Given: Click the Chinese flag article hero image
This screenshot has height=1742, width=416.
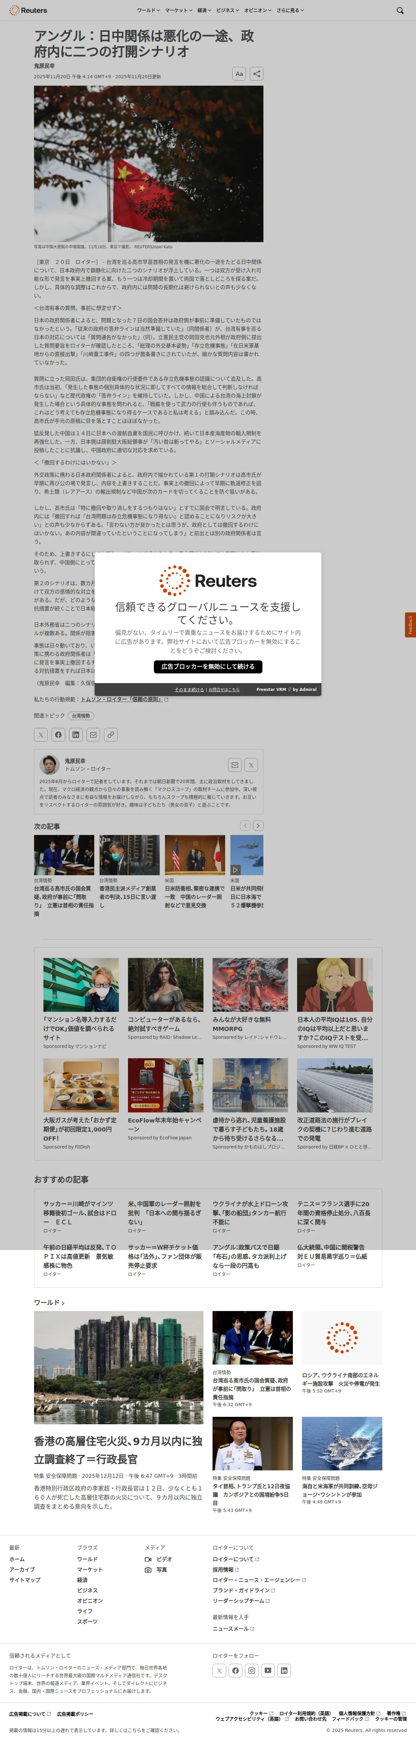Looking at the screenshot, I should pos(149,164).
